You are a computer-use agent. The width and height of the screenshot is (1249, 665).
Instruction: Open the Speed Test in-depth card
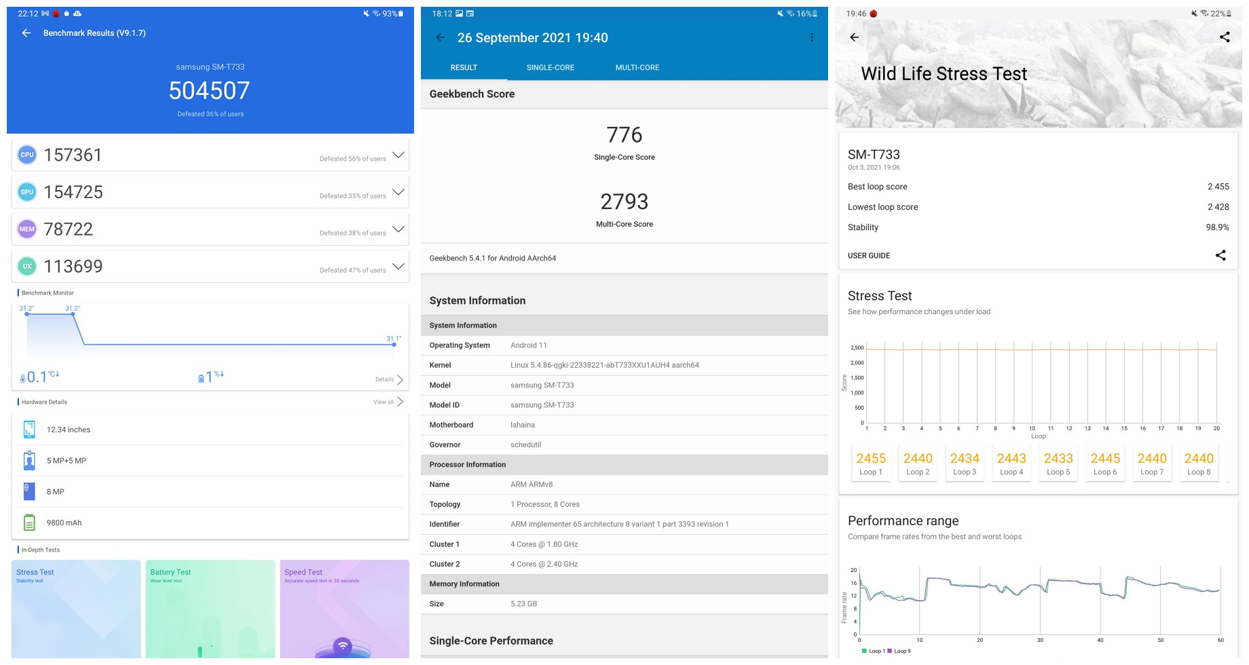[x=345, y=609]
